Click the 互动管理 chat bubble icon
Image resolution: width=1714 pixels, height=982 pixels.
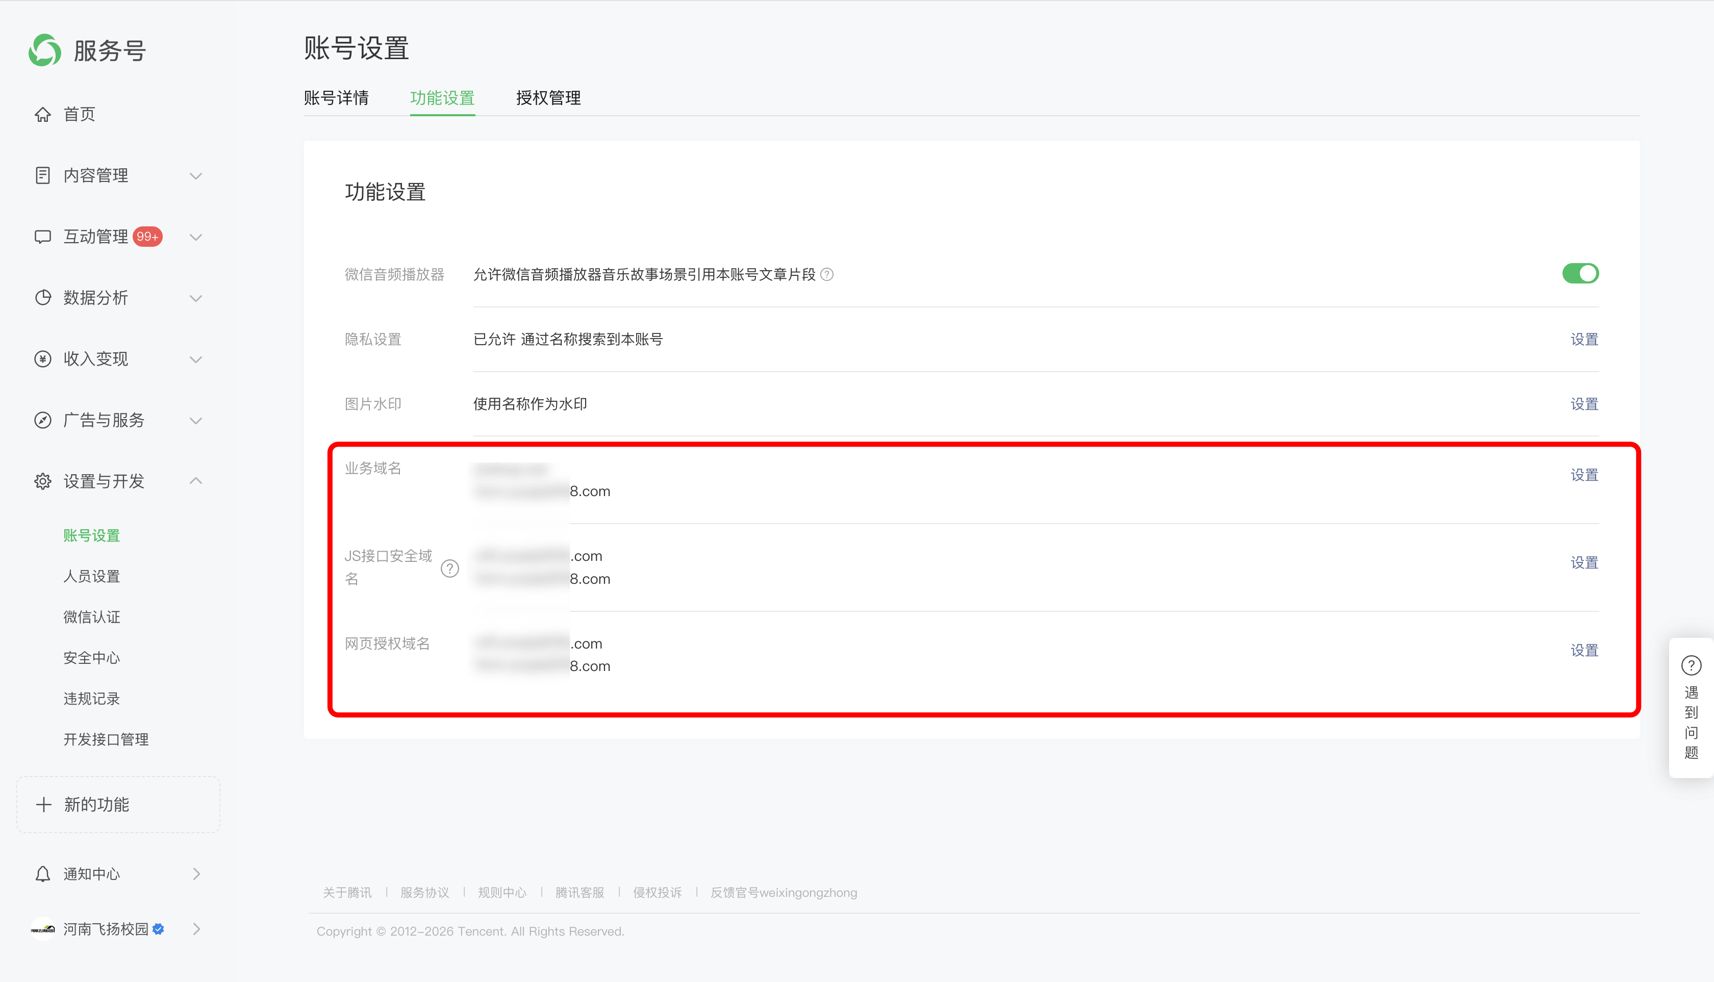click(x=42, y=237)
